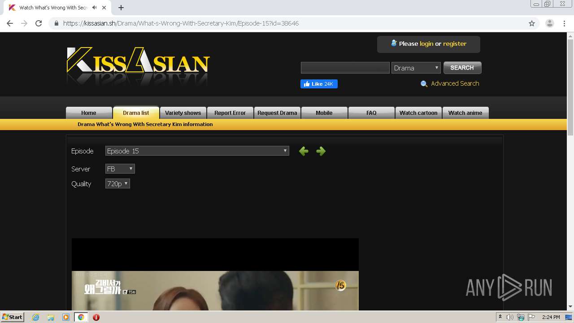Open the Home tab
Image resolution: width=574 pixels, height=323 pixels.
click(x=89, y=113)
